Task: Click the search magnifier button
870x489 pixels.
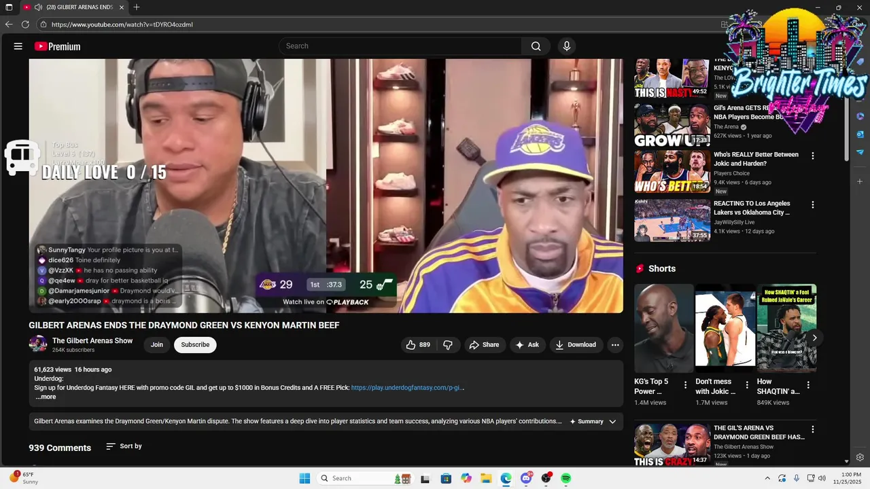Action: click(x=536, y=46)
